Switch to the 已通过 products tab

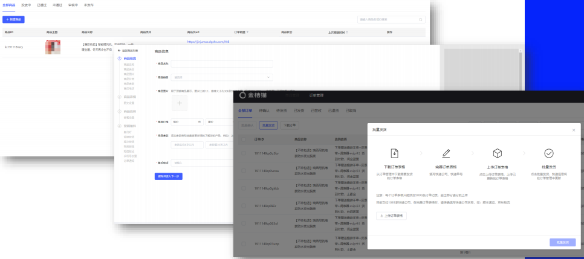[x=42, y=5]
